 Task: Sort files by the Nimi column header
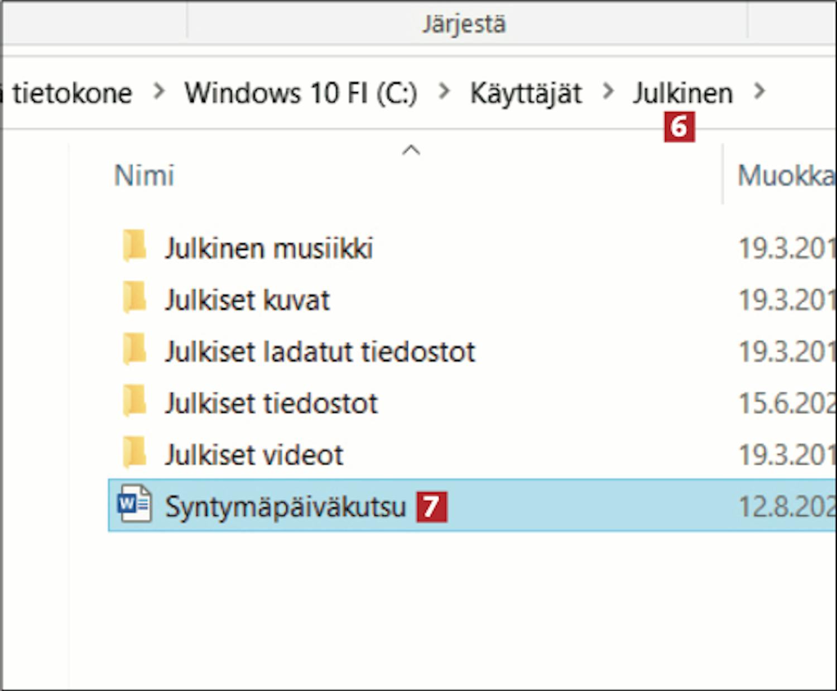145,176
